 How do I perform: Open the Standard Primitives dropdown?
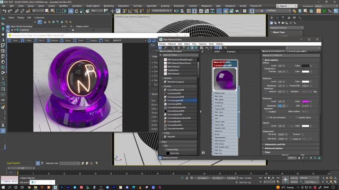[x=286, y=28]
